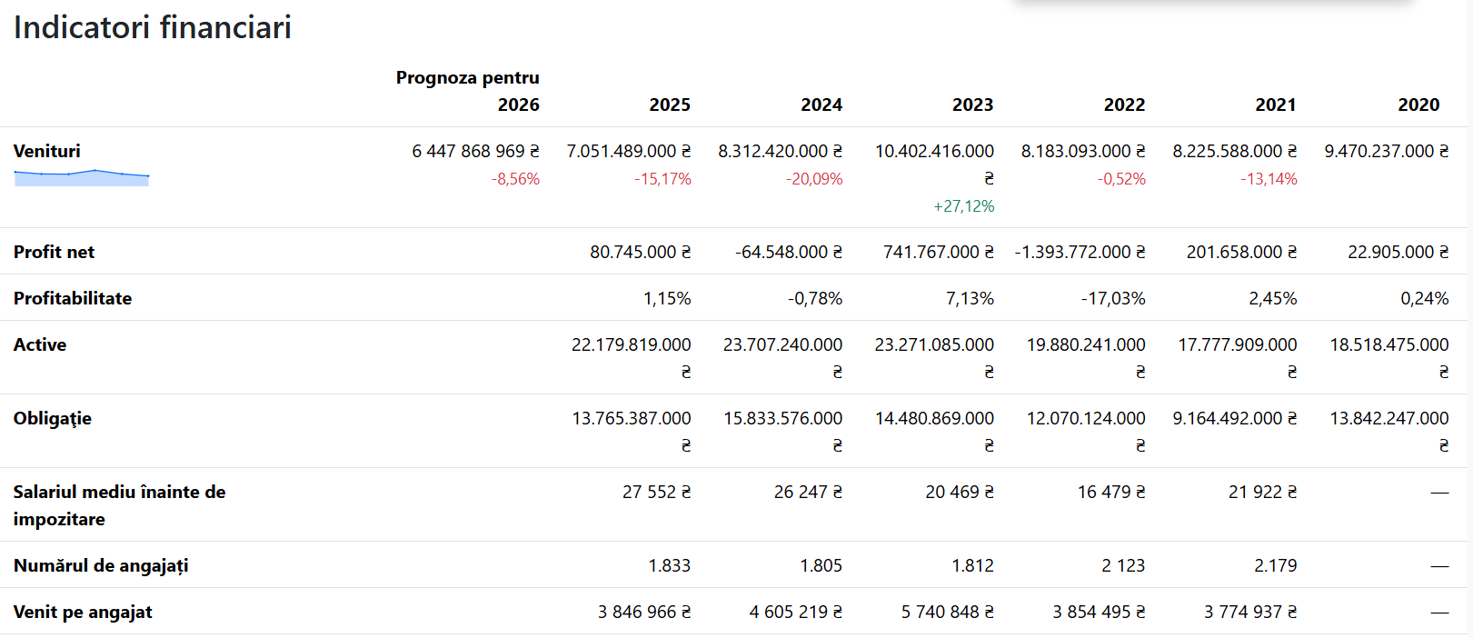The image size is (1473, 638).
Task: Click the Obligație row label
Action: tap(53, 418)
